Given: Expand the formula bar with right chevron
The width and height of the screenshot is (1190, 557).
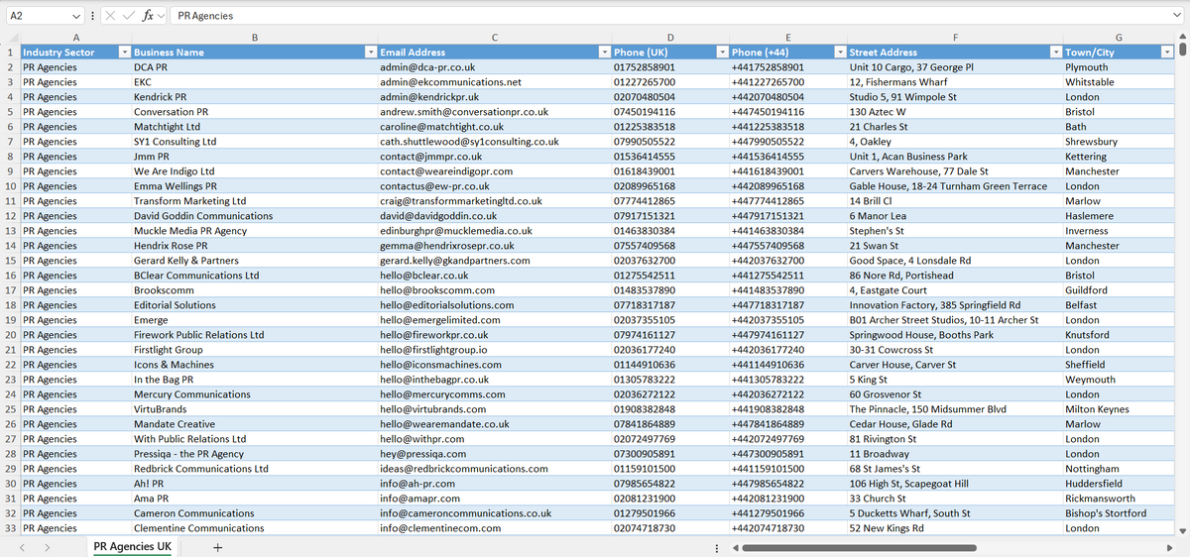Looking at the screenshot, I should coord(1179,17).
